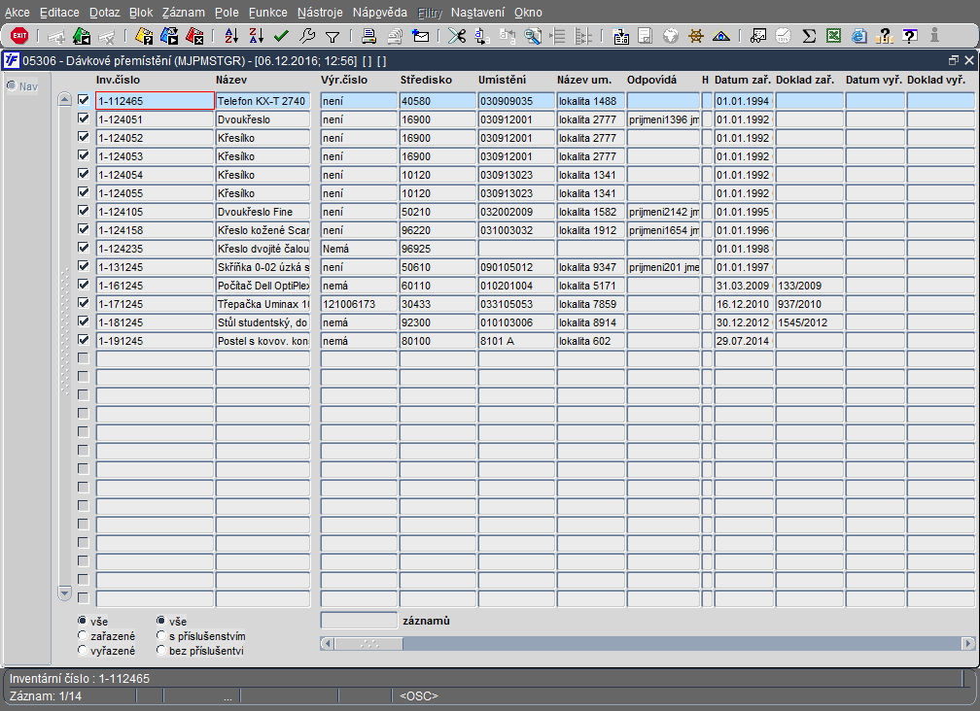Screen dimensions: 980x711
Task: Click the funnel filter icon
Action: pyautogui.click(x=332, y=37)
